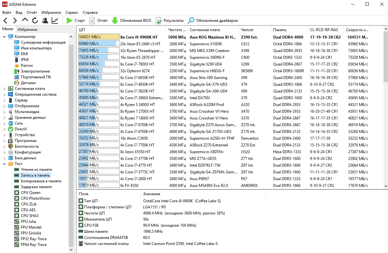Collapse the Компьютер tree node

pos(4,37)
